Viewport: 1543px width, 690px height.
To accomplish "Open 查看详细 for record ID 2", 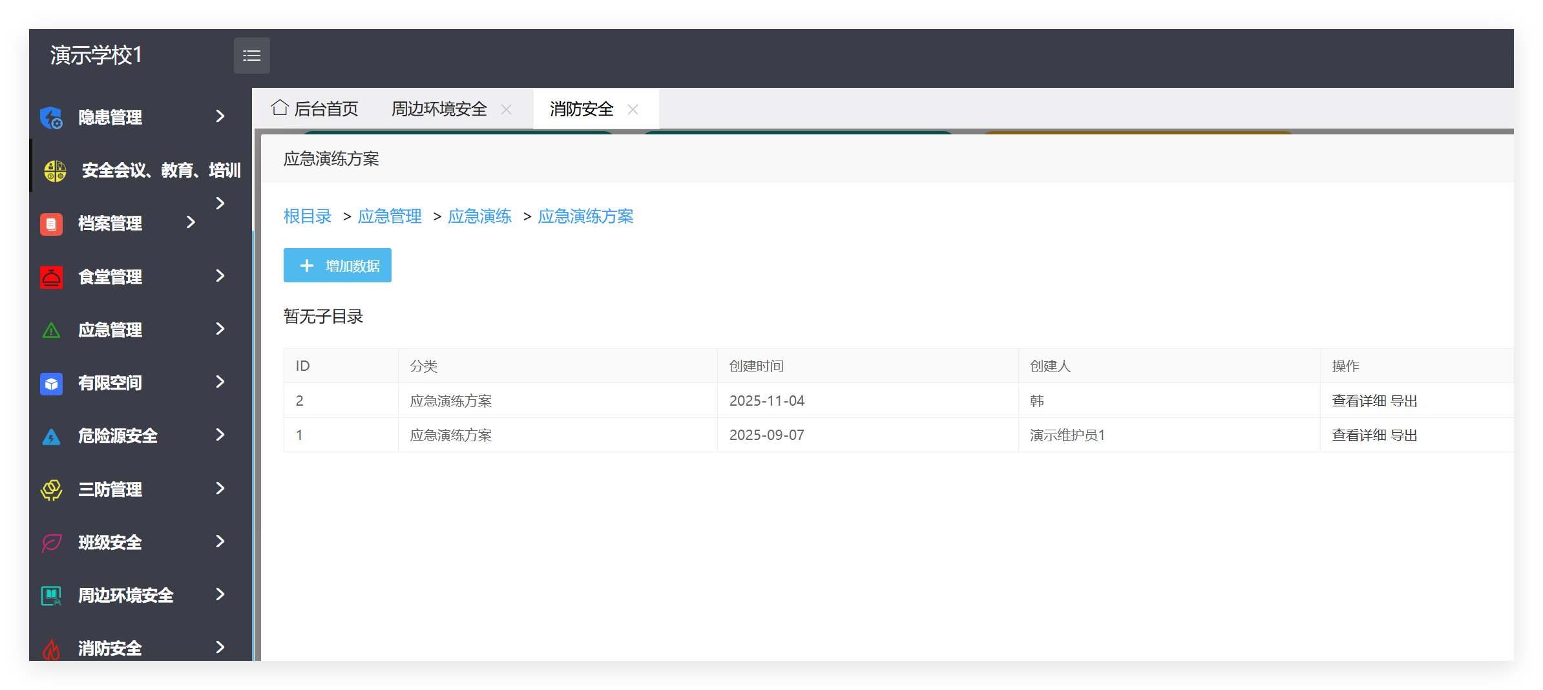I will tap(1359, 401).
